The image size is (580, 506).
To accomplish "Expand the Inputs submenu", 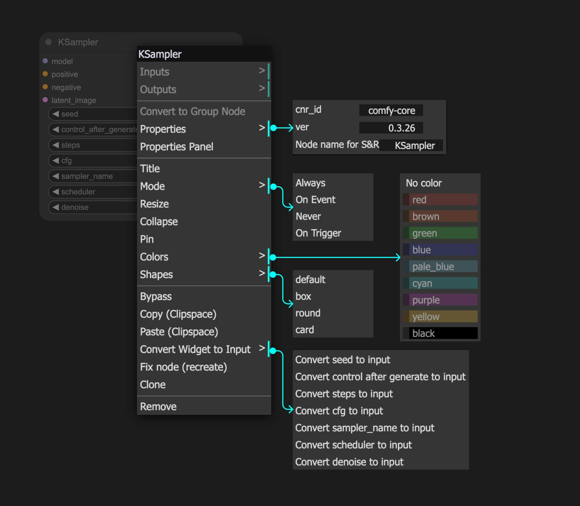I will coord(154,72).
